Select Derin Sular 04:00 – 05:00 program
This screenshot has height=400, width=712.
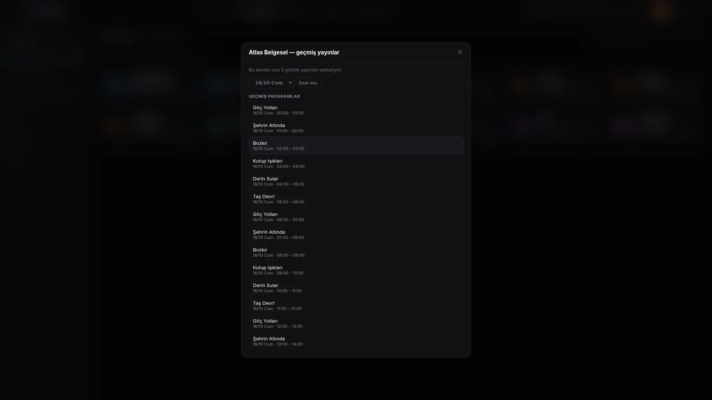356,181
